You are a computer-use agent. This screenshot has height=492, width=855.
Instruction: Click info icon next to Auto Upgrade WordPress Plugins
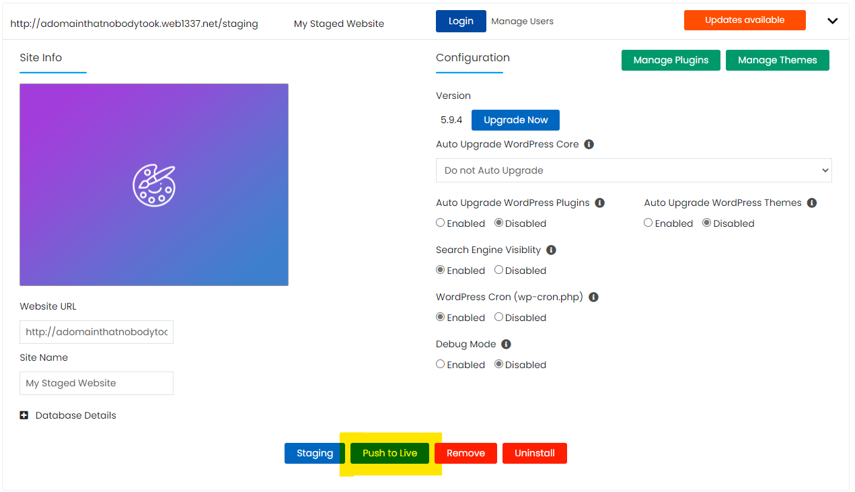pos(600,203)
